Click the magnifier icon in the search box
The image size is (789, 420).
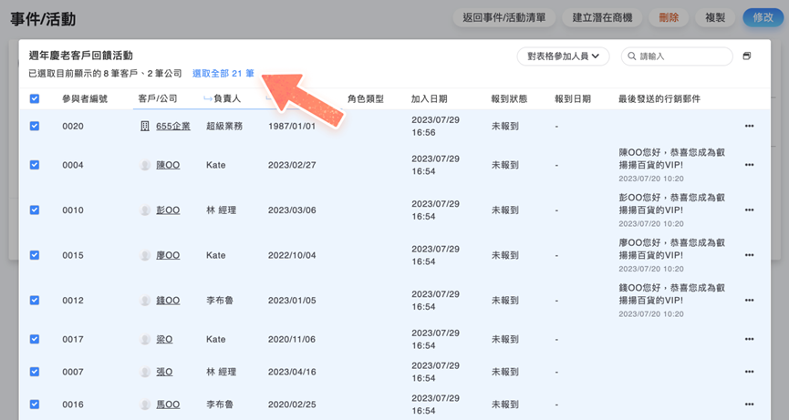631,56
